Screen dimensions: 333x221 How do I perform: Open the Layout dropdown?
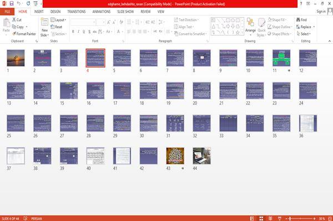click(x=58, y=20)
